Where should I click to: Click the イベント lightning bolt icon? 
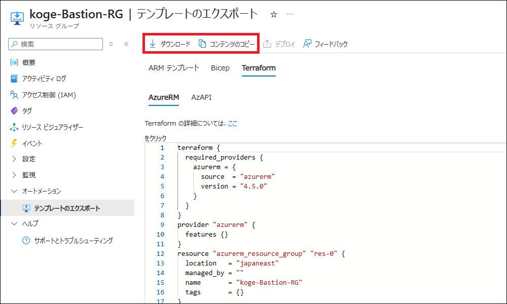coord(14,143)
